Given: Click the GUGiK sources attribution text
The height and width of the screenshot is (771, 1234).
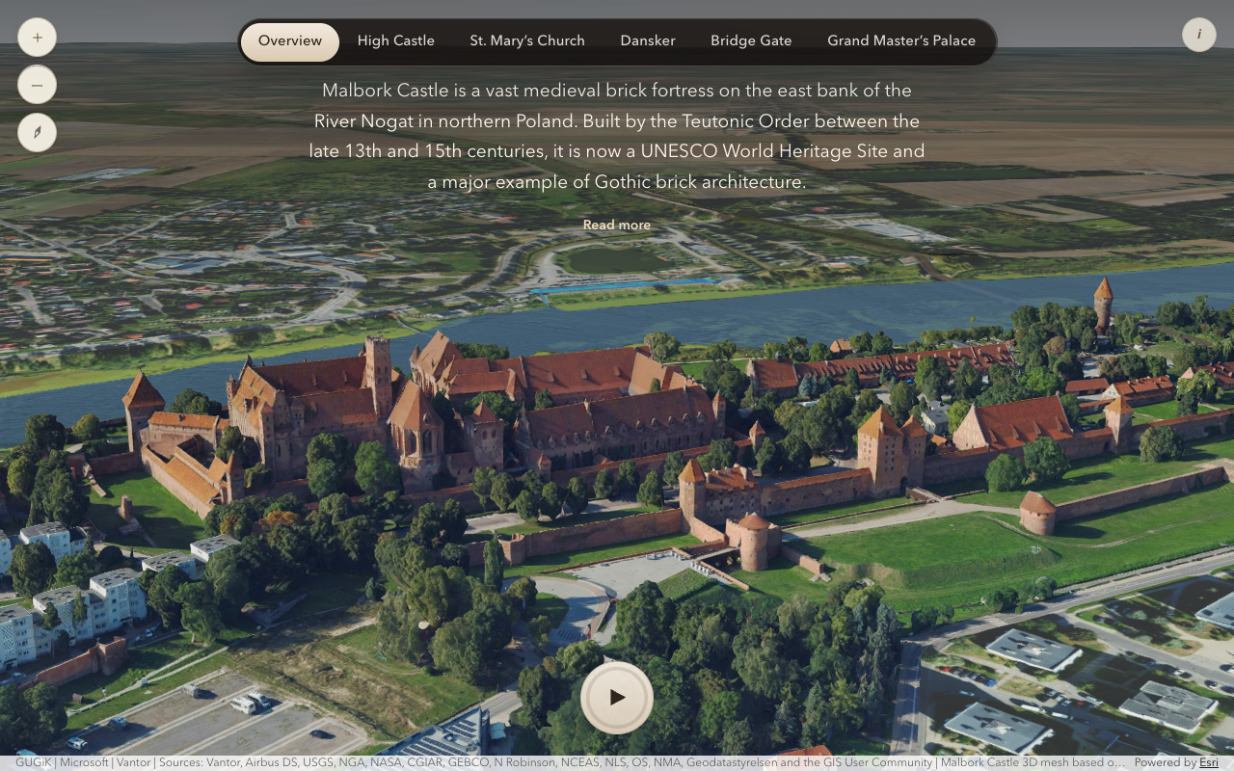Looking at the screenshot, I should 570,762.
